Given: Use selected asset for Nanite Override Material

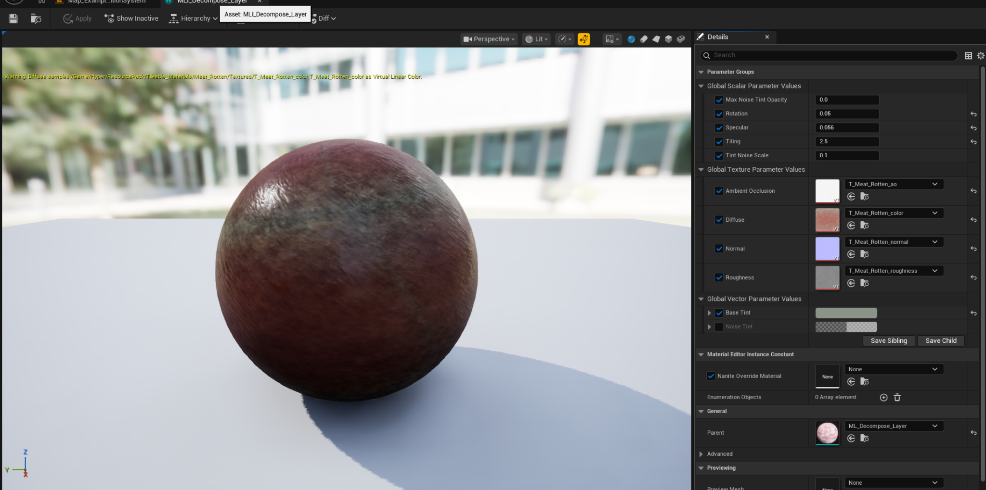Looking at the screenshot, I should pos(851,381).
